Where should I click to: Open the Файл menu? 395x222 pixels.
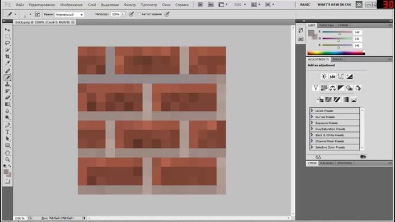[20, 5]
